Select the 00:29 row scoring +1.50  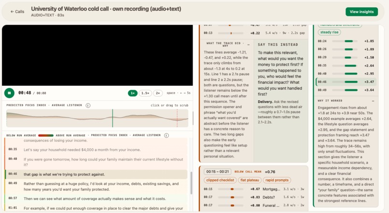click(x=346, y=57)
